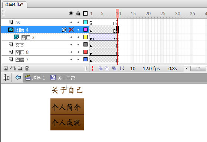Click frame 20 on the timeline ruler
Viewport: 207px width, 142px height.
point(148,13)
